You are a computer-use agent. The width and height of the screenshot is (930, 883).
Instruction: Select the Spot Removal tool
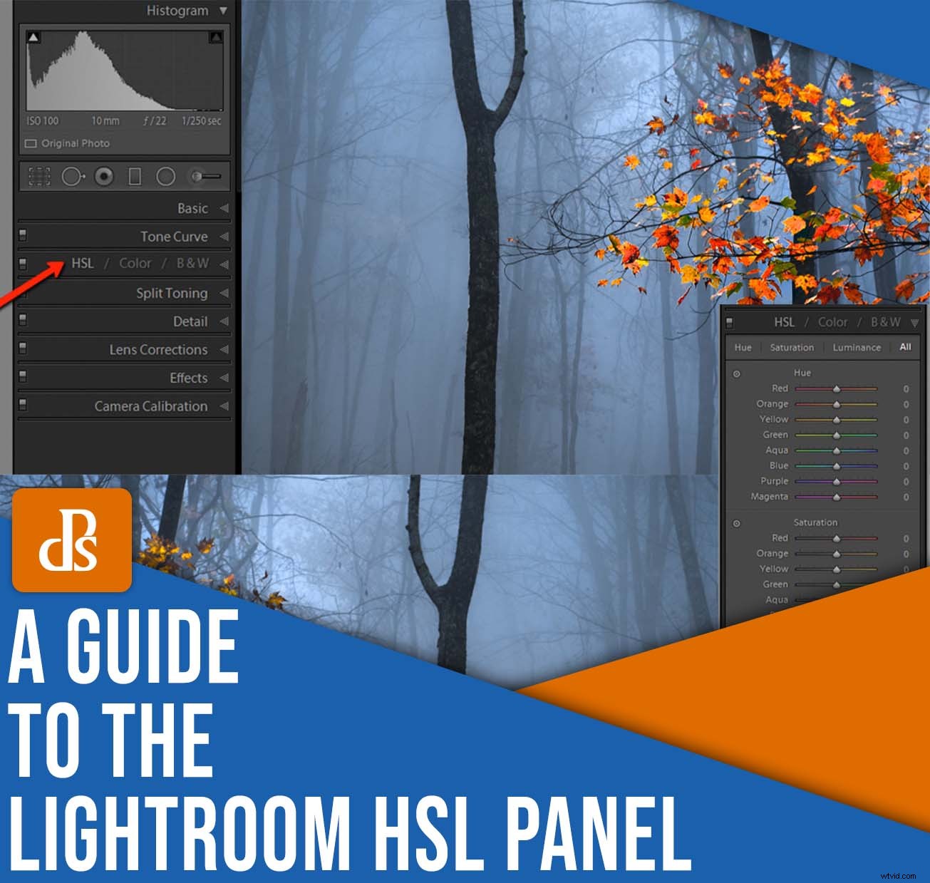[x=73, y=175]
